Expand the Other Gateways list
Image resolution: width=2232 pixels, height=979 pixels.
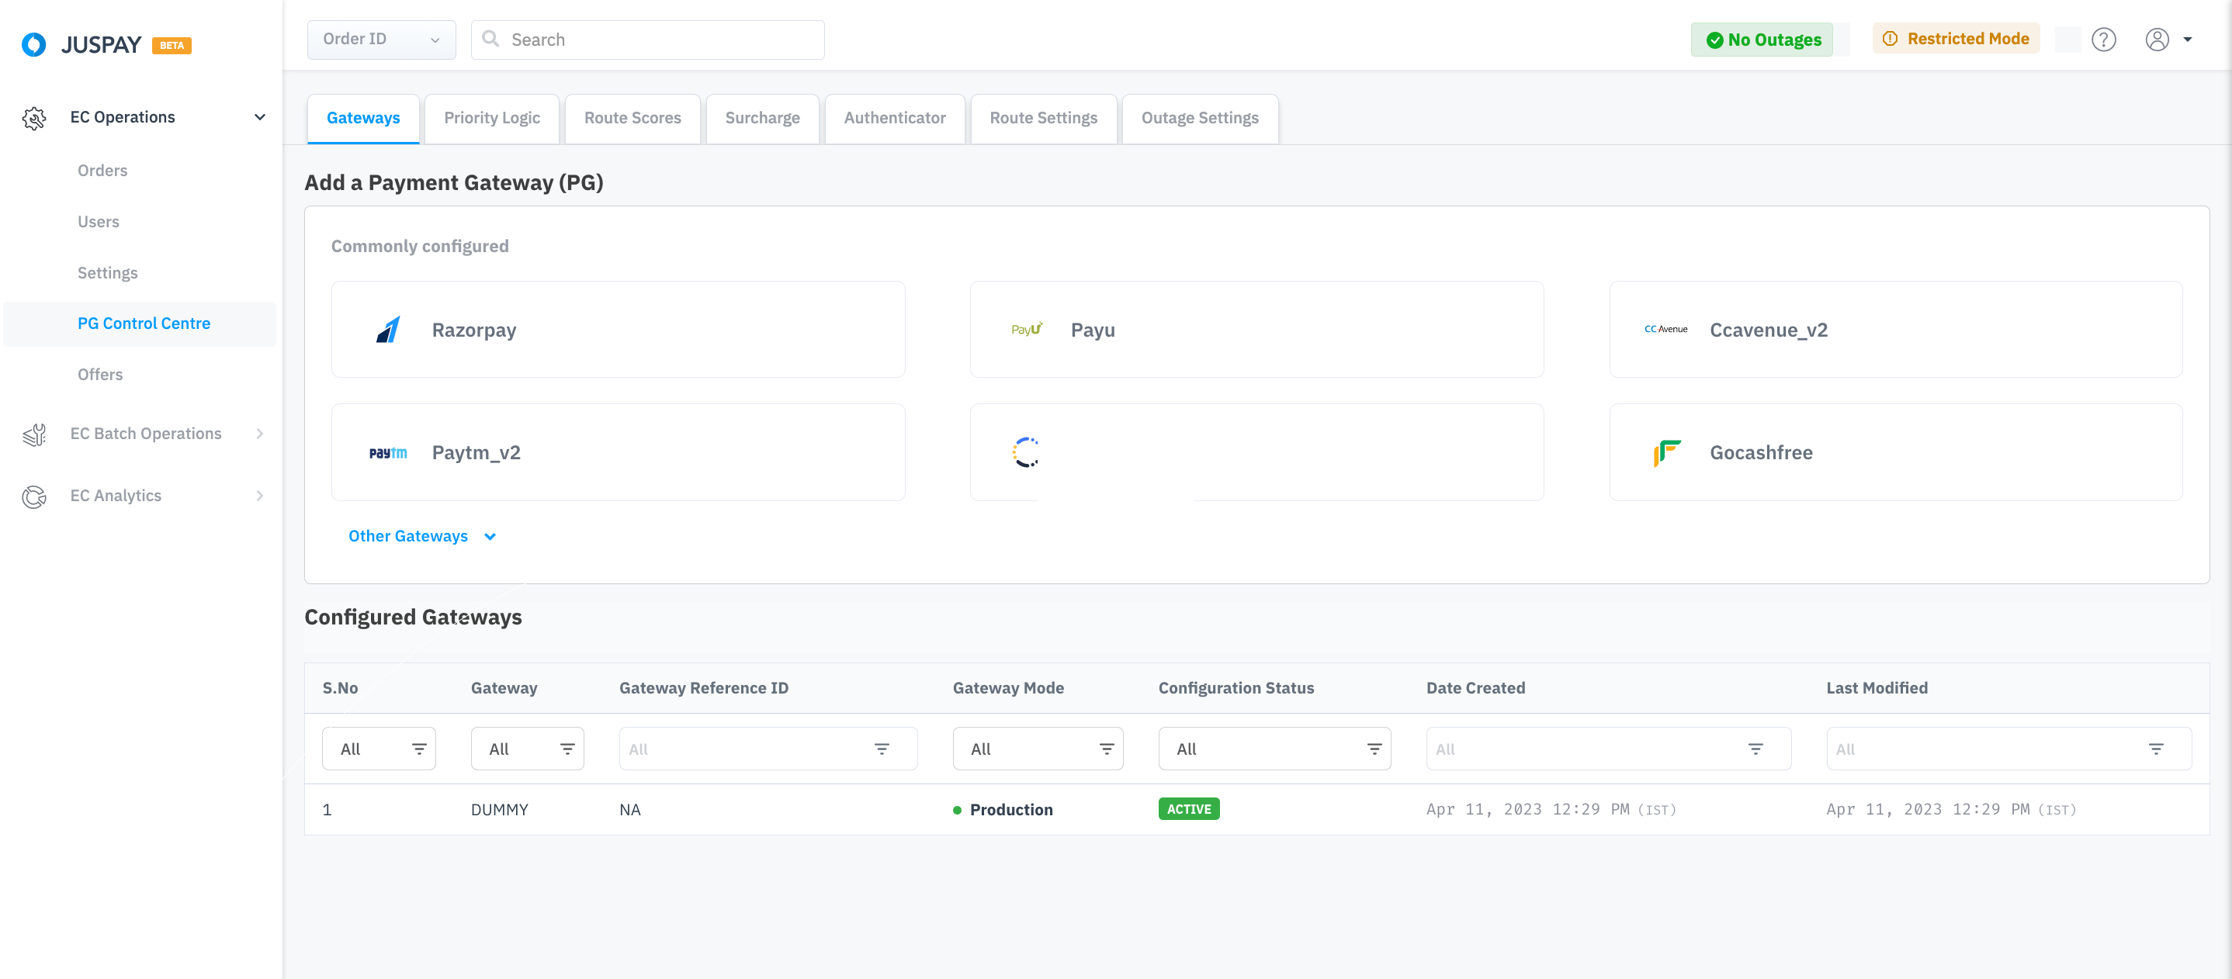pyautogui.click(x=421, y=536)
